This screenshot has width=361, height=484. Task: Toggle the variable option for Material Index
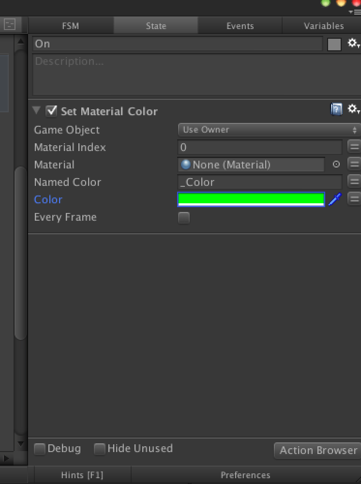354,147
